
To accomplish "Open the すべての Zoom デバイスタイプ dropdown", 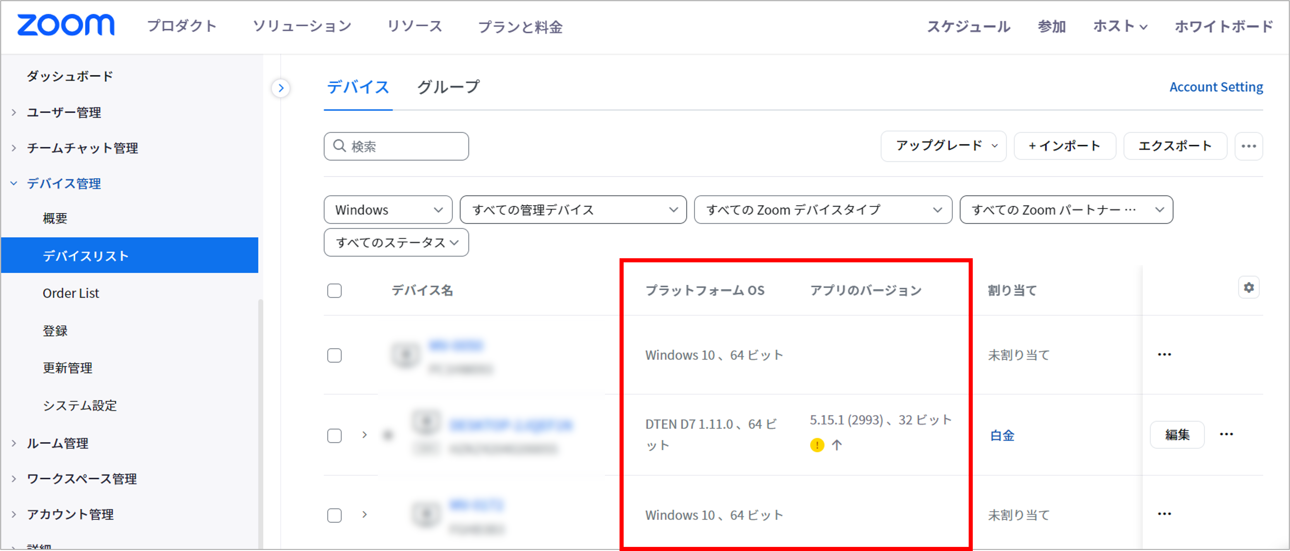I will point(823,210).
